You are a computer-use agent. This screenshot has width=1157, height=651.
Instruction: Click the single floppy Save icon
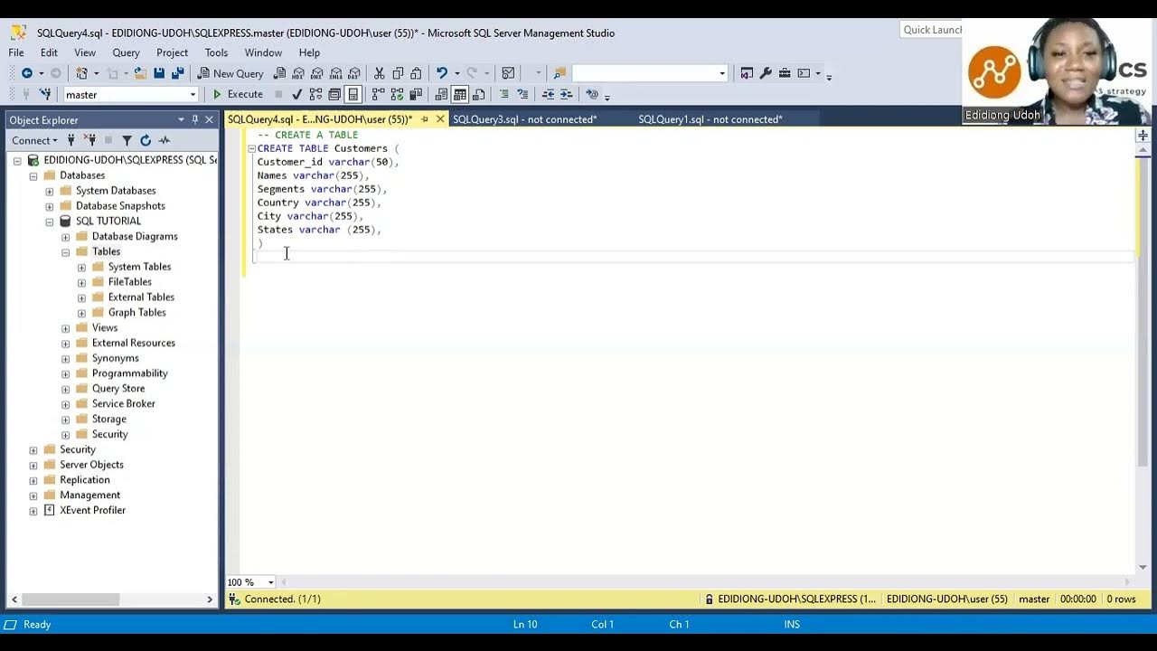click(x=159, y=73)
